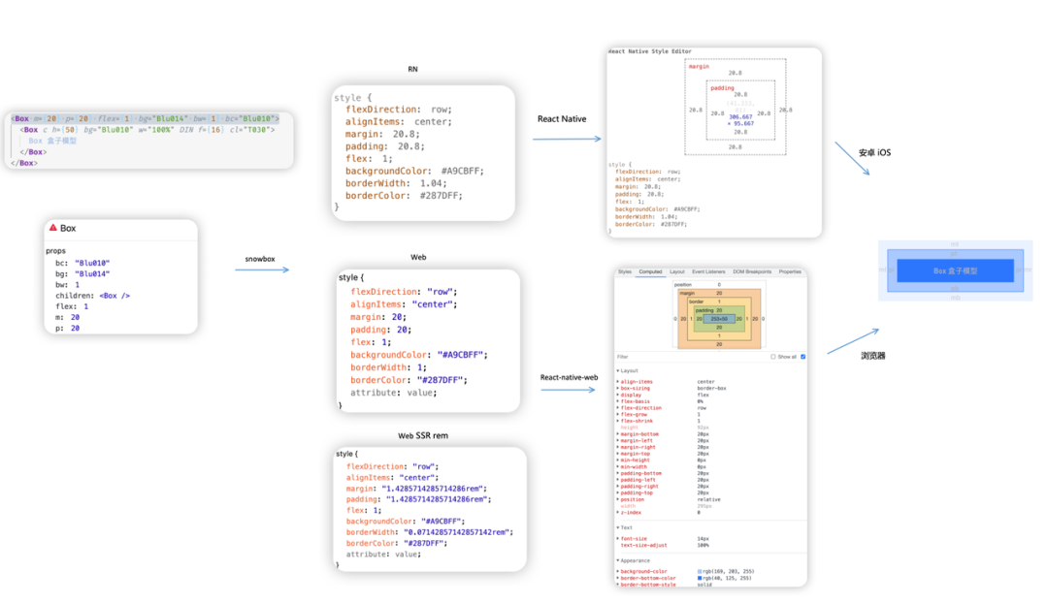The width and height of the screenshot is (1048, 603).
Task: Enable the Show all checkbox
Action: [772, 357]
